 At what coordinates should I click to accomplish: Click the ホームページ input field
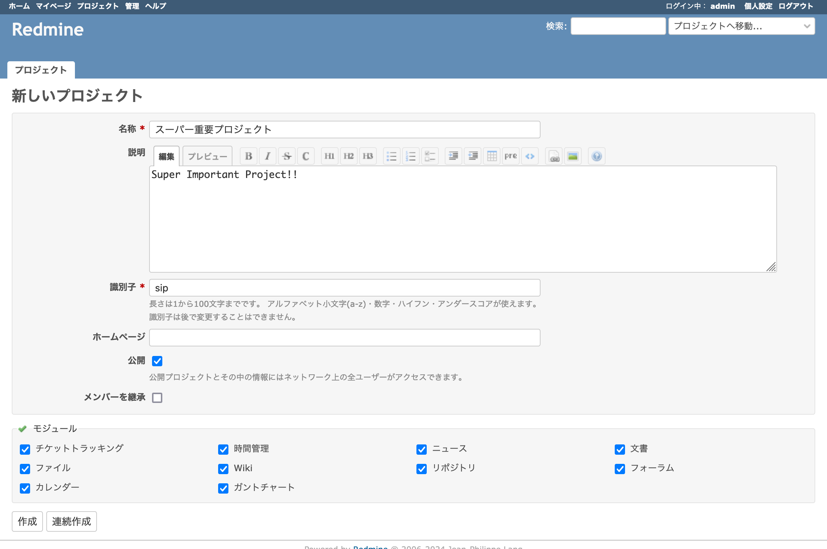click(x=344, y=337)
